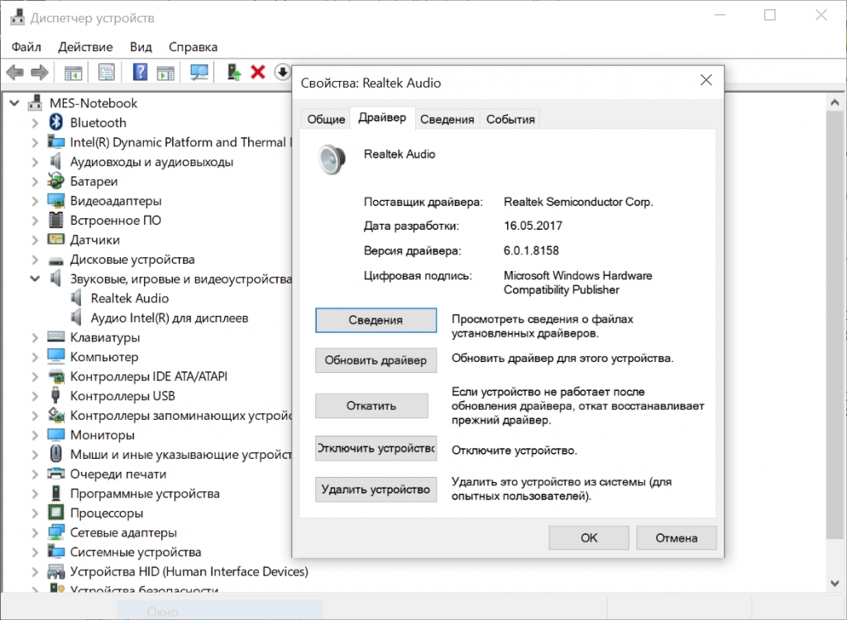Open the Действие menu
The height and width of the screenshot is (620, 847).
point(85,47)
